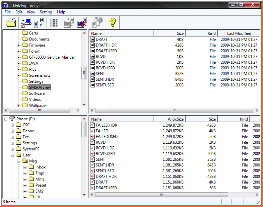Open the Help menu
This screenshot has height=207, width=263.
61,12
